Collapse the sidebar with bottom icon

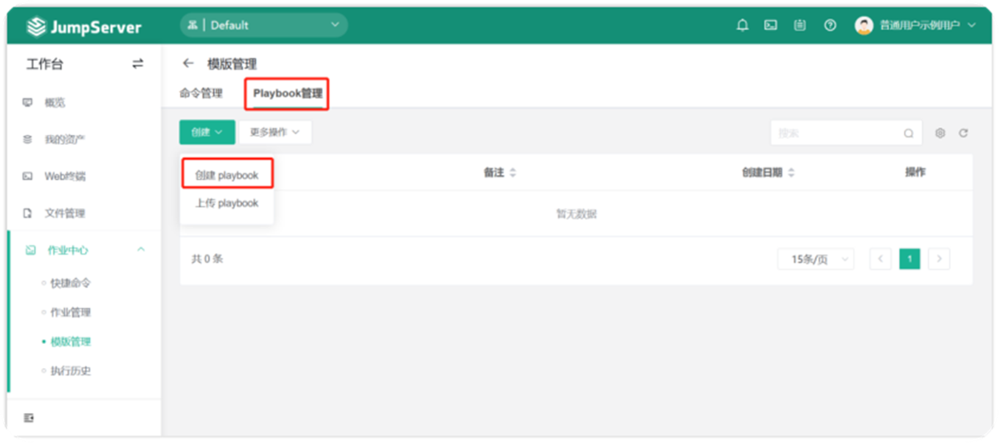[x=28, y=418]
